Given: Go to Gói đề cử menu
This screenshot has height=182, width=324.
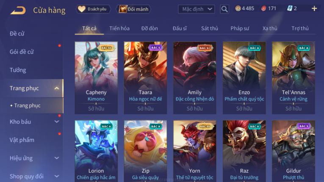Looking at the screenshot, I should pos(22,52).
